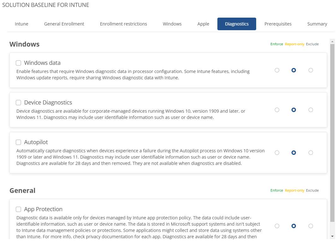Open Enrollment restrictions tab
Screen dimensions: 336x242
tap(123, 24)
